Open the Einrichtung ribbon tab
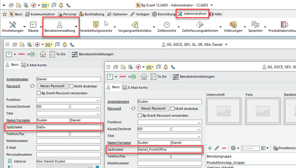 tap(164, 14)
